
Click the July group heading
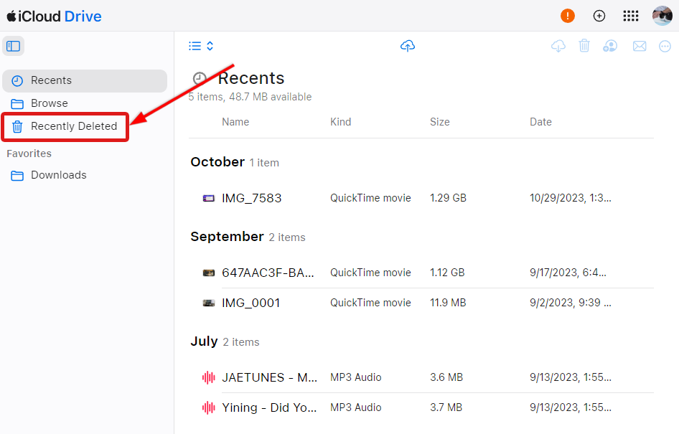tap(204, 341)
